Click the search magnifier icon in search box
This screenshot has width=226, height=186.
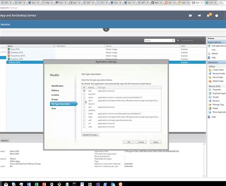[173, 41]
